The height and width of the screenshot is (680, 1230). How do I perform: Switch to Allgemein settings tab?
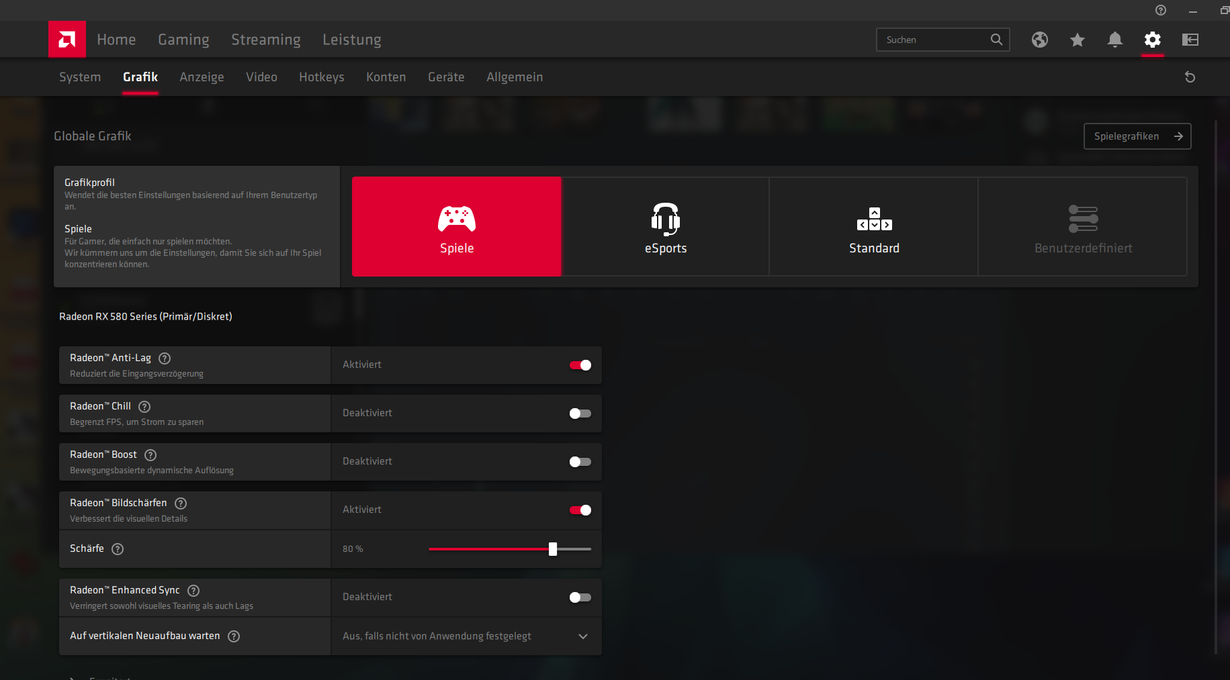[x=515, y=77]
